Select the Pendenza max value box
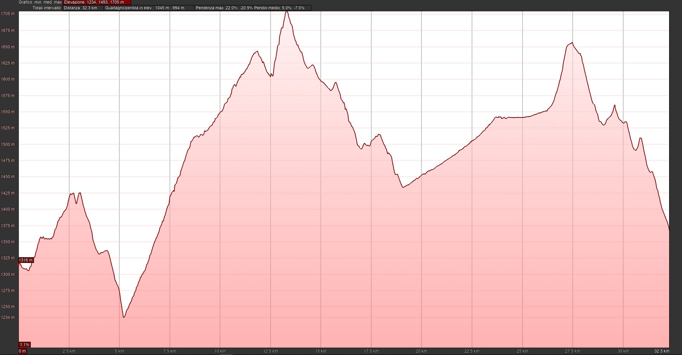The image size is (682, 355). pyautogui.click(x=224, y=8)
